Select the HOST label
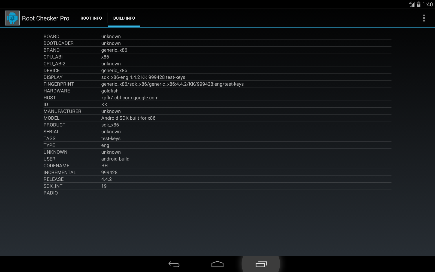The image size is (435, 272). [50, 98]
